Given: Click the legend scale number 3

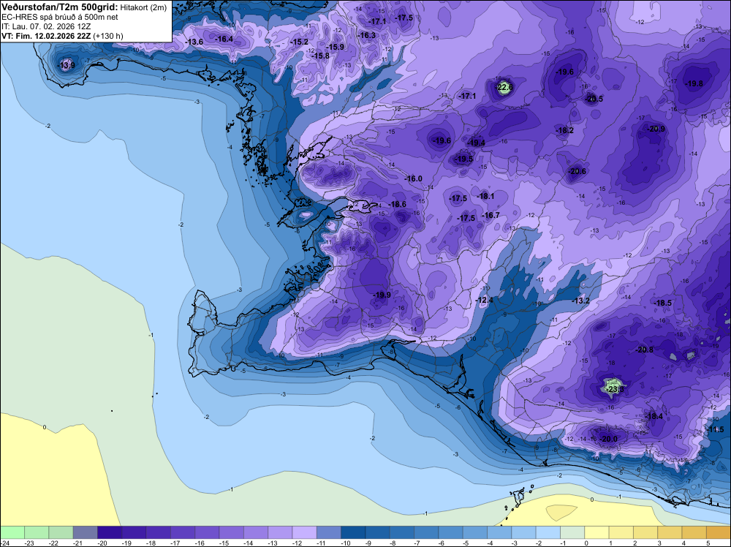Looking at the screenshot, I should pyautogui.click(x=659, y=543).
